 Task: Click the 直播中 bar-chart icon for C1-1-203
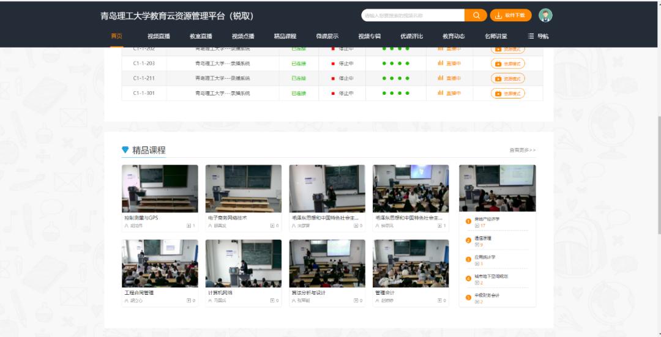[440, 63]
